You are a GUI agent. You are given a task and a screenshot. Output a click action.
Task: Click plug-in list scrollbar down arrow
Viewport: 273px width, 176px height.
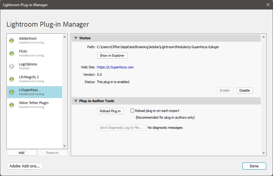65,146
